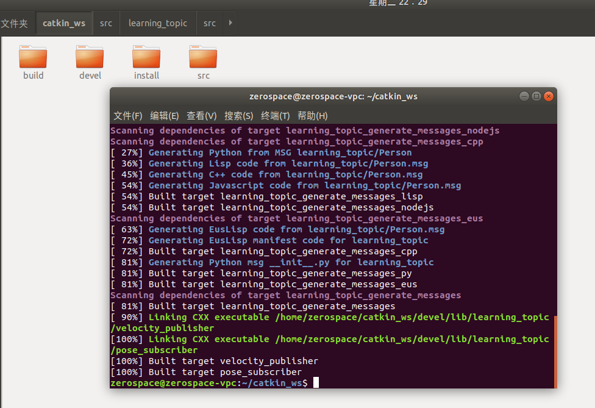Click the '/velocity_publisher' path text
Image resolution: width=595 pixels, height=408 pixels.
coord(162,328)
